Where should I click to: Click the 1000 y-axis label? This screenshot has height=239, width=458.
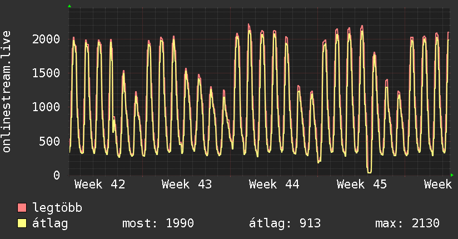tap(46, 107)
